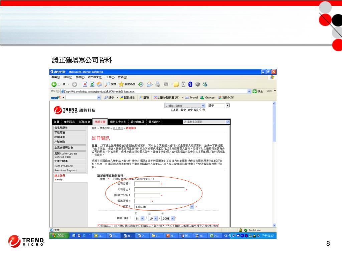
Task: Stop loading the page with the red X
Action: click(85, 84)
